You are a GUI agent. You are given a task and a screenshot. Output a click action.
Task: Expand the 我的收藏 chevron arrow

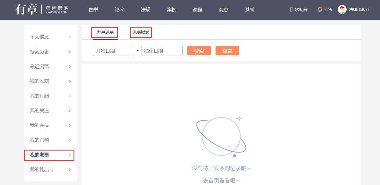70,81
